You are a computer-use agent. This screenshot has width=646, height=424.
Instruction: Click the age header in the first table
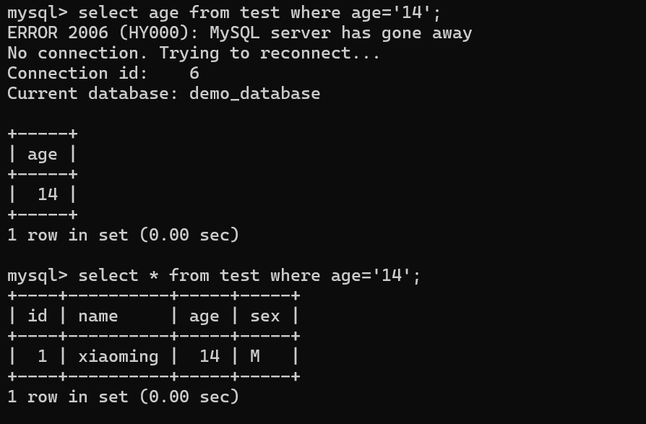coord(43,154)
